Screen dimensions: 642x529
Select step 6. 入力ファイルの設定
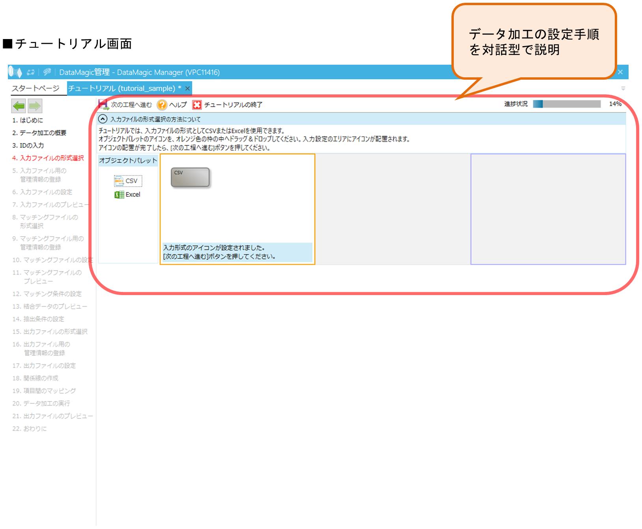42,192
